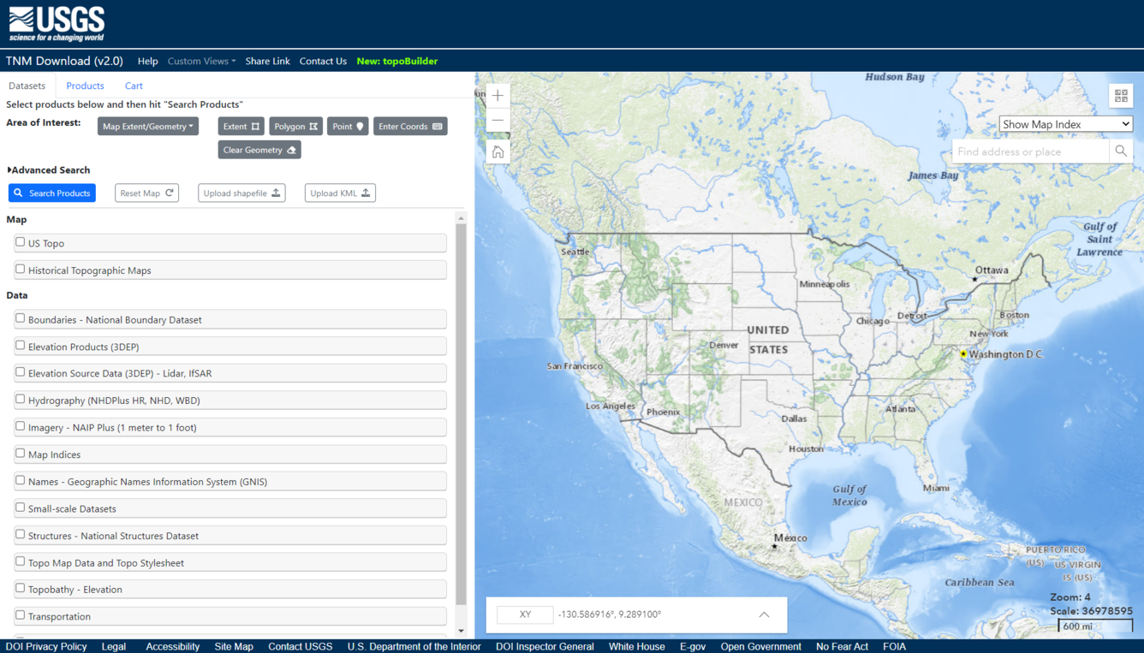Image resolution: width=1144 pixels, height=653 pixels.
Task: Click Search Products
Action: pos(52,193)
